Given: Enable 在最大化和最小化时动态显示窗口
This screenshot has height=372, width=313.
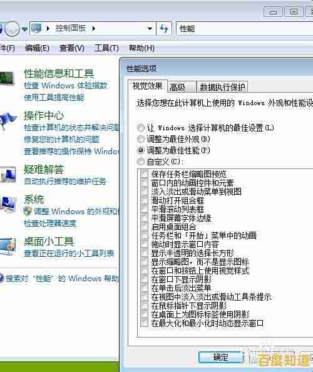Looking at the screenshot, I should click(x=144, y=323).
